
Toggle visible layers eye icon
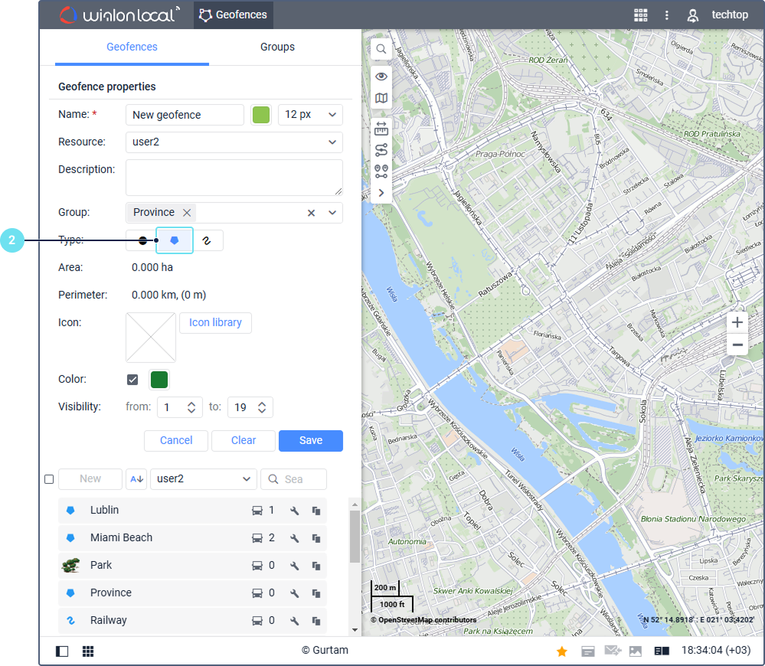coord(381,77)
